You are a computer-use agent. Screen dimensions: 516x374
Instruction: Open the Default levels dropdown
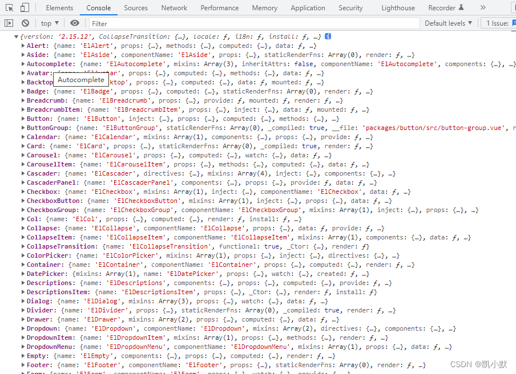click(448, 23)
